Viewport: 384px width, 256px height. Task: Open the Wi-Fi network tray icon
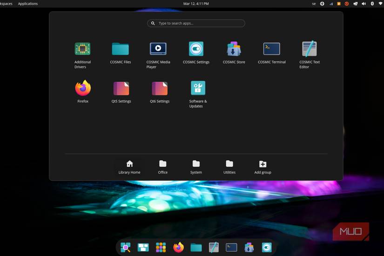pyautogui.click(x=381, y=4)
